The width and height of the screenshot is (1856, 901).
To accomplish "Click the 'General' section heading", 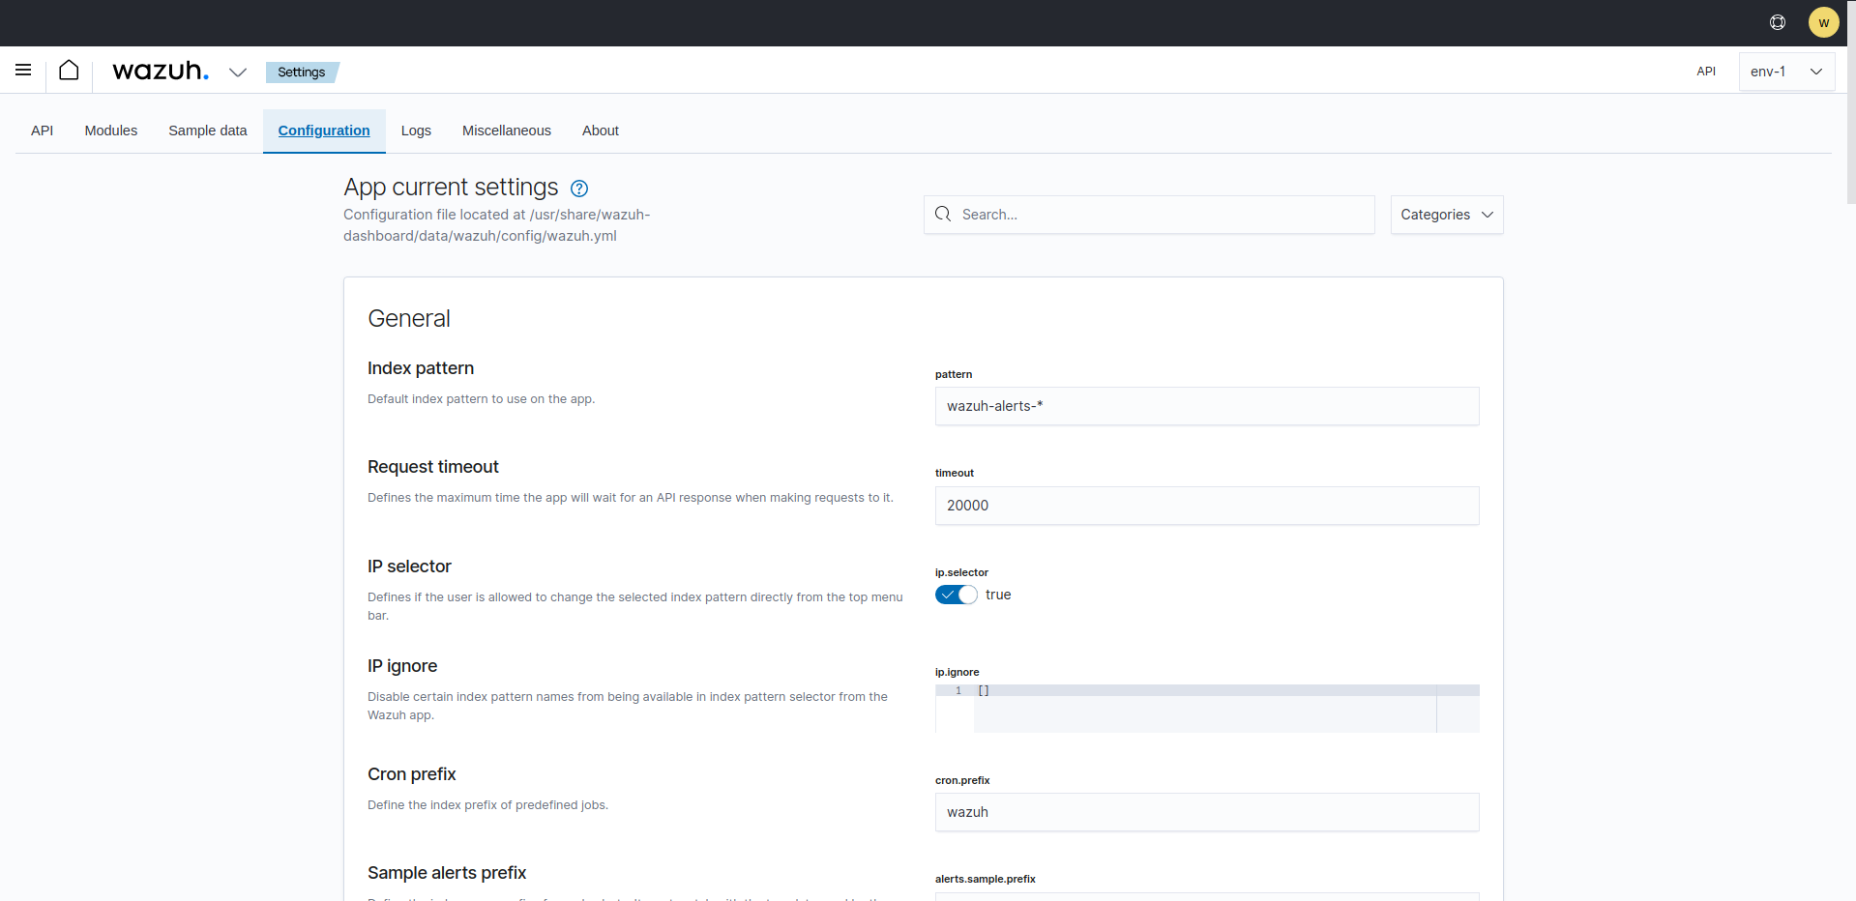I will pyautogui.click(x=409, y=318).
